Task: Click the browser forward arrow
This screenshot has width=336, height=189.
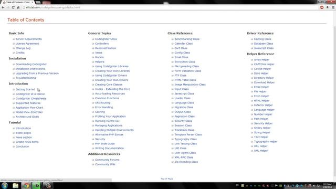Action: click(x=8, y=7)
